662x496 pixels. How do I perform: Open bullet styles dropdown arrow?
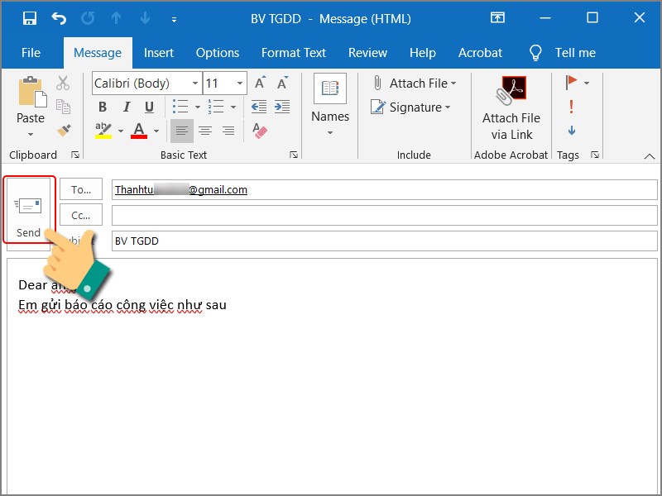[197, 107]
